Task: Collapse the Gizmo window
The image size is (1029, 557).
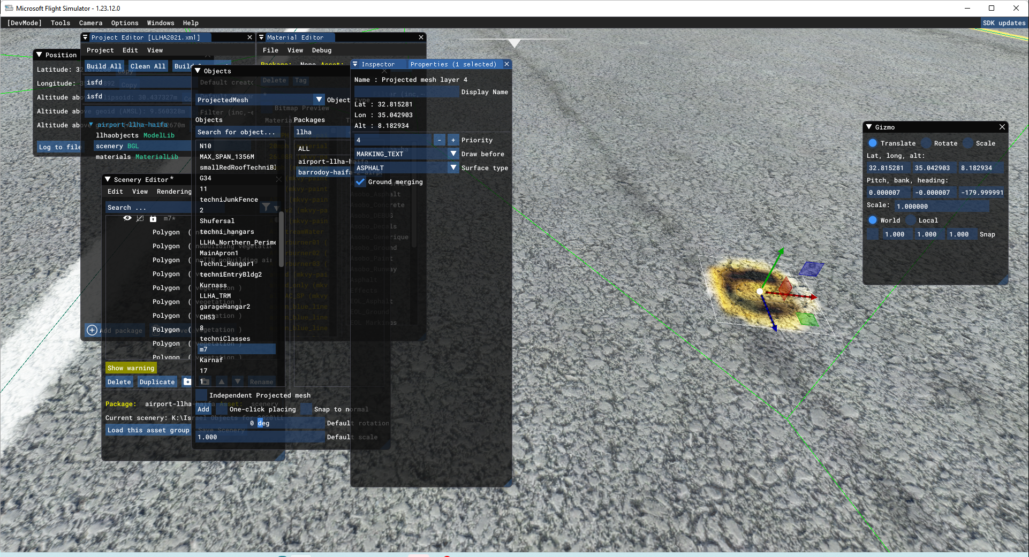Action: point(869,127)
